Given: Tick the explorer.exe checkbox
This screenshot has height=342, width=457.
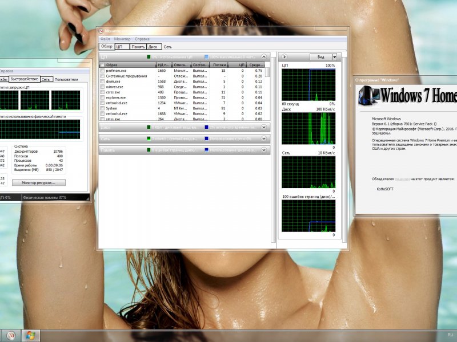Looking at the screenshot, I should point(102,97).
